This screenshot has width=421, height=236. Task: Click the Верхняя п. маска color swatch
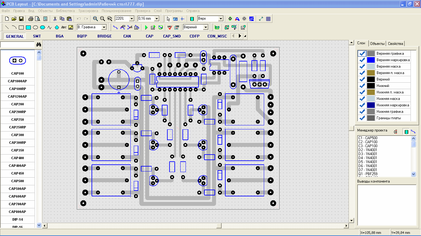pyautogui.click(x=371, y=73)
